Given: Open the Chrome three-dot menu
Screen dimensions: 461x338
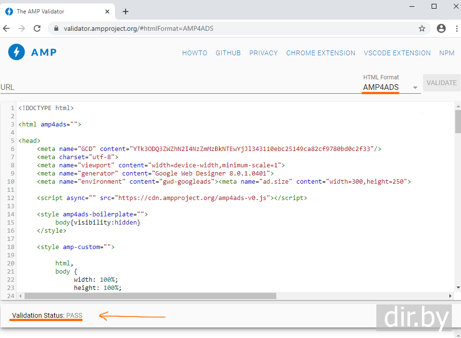Looking at the screenshot, I should point(457,28).
